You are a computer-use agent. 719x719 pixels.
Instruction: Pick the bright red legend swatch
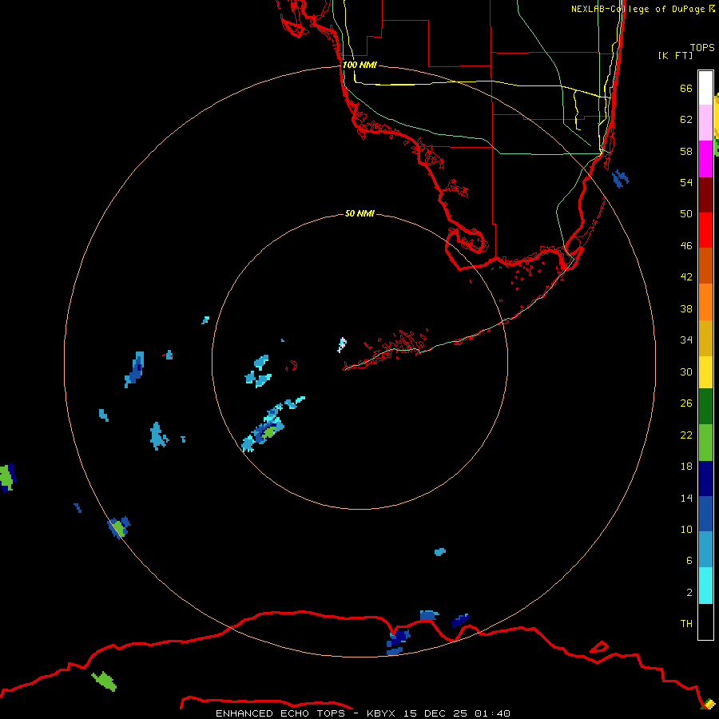(705, 230)
